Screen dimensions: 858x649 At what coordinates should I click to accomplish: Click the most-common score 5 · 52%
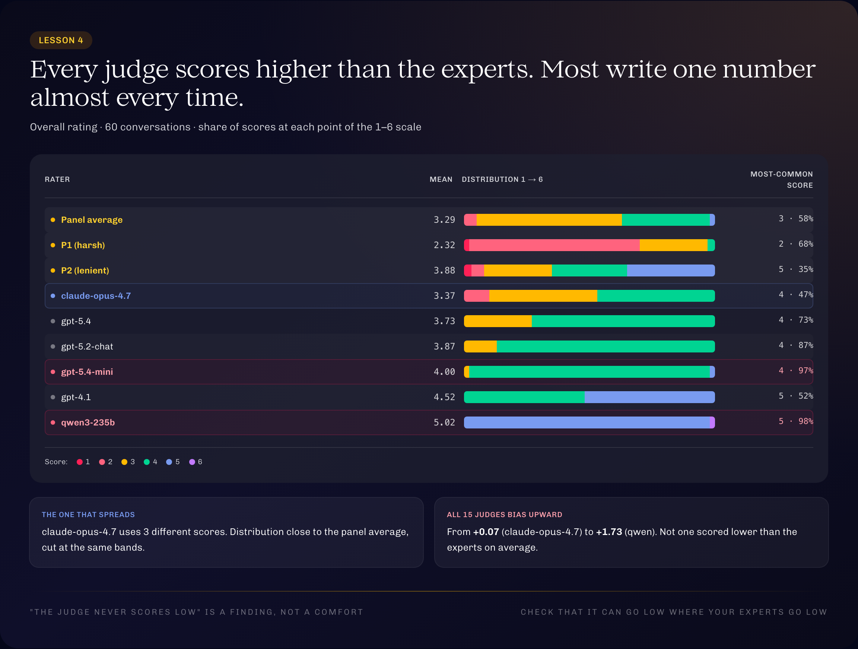click(x=795, y=396)
